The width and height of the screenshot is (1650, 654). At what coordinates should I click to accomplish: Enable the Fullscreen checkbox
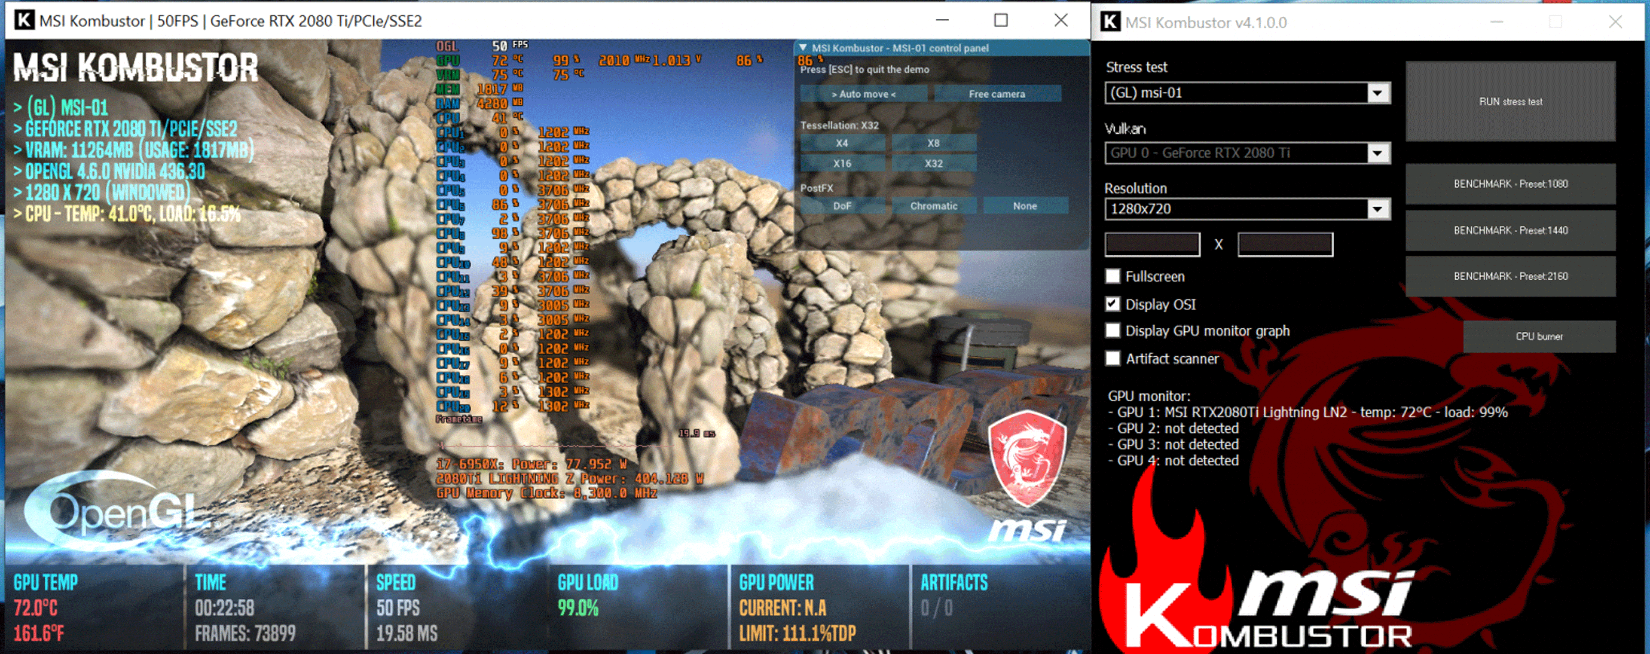1113,276
